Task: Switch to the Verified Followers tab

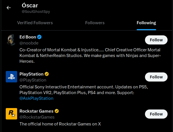Action: tap(35, 23)
